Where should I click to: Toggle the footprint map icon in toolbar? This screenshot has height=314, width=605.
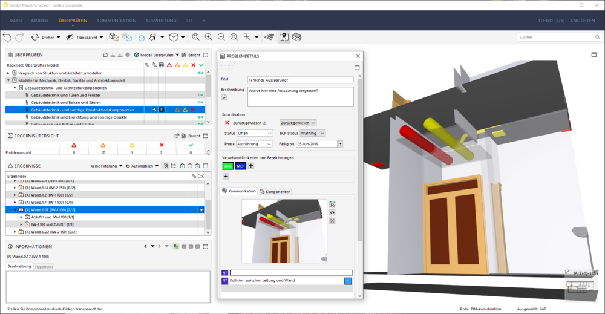point(284,37)
